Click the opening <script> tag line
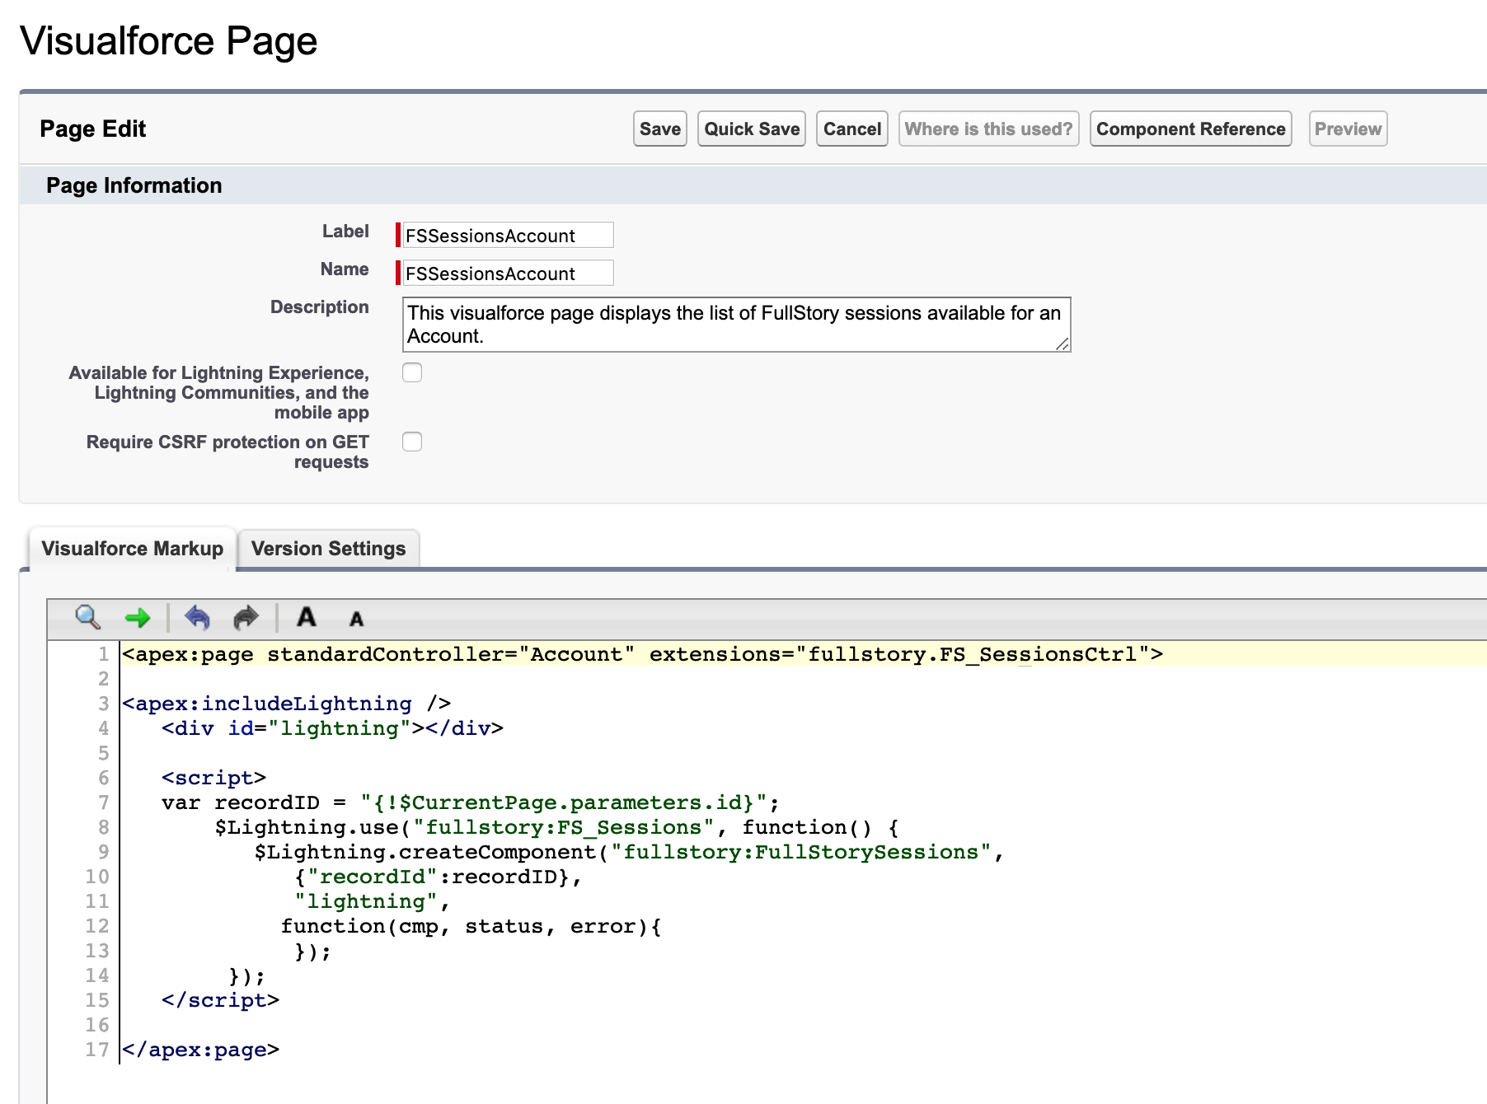This screenshot has height=1104, width=1487. [x=214, y=778]
